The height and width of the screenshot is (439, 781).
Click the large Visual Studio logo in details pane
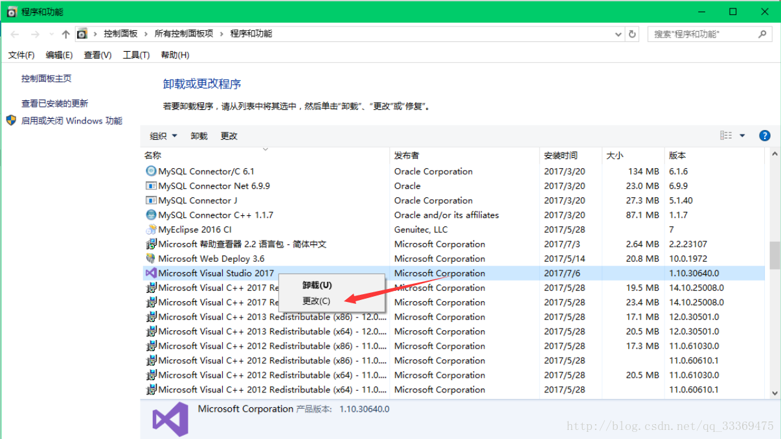pos(170,419)
